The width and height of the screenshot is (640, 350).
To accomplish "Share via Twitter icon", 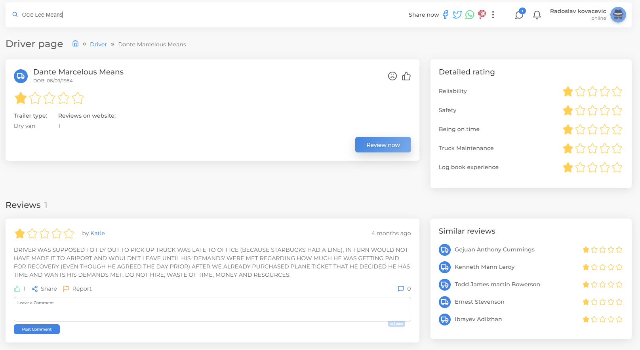I will coord(457,15).
